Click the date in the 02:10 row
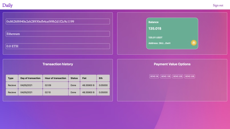Viewport: 230px width, 129px height. click(30, 92)
